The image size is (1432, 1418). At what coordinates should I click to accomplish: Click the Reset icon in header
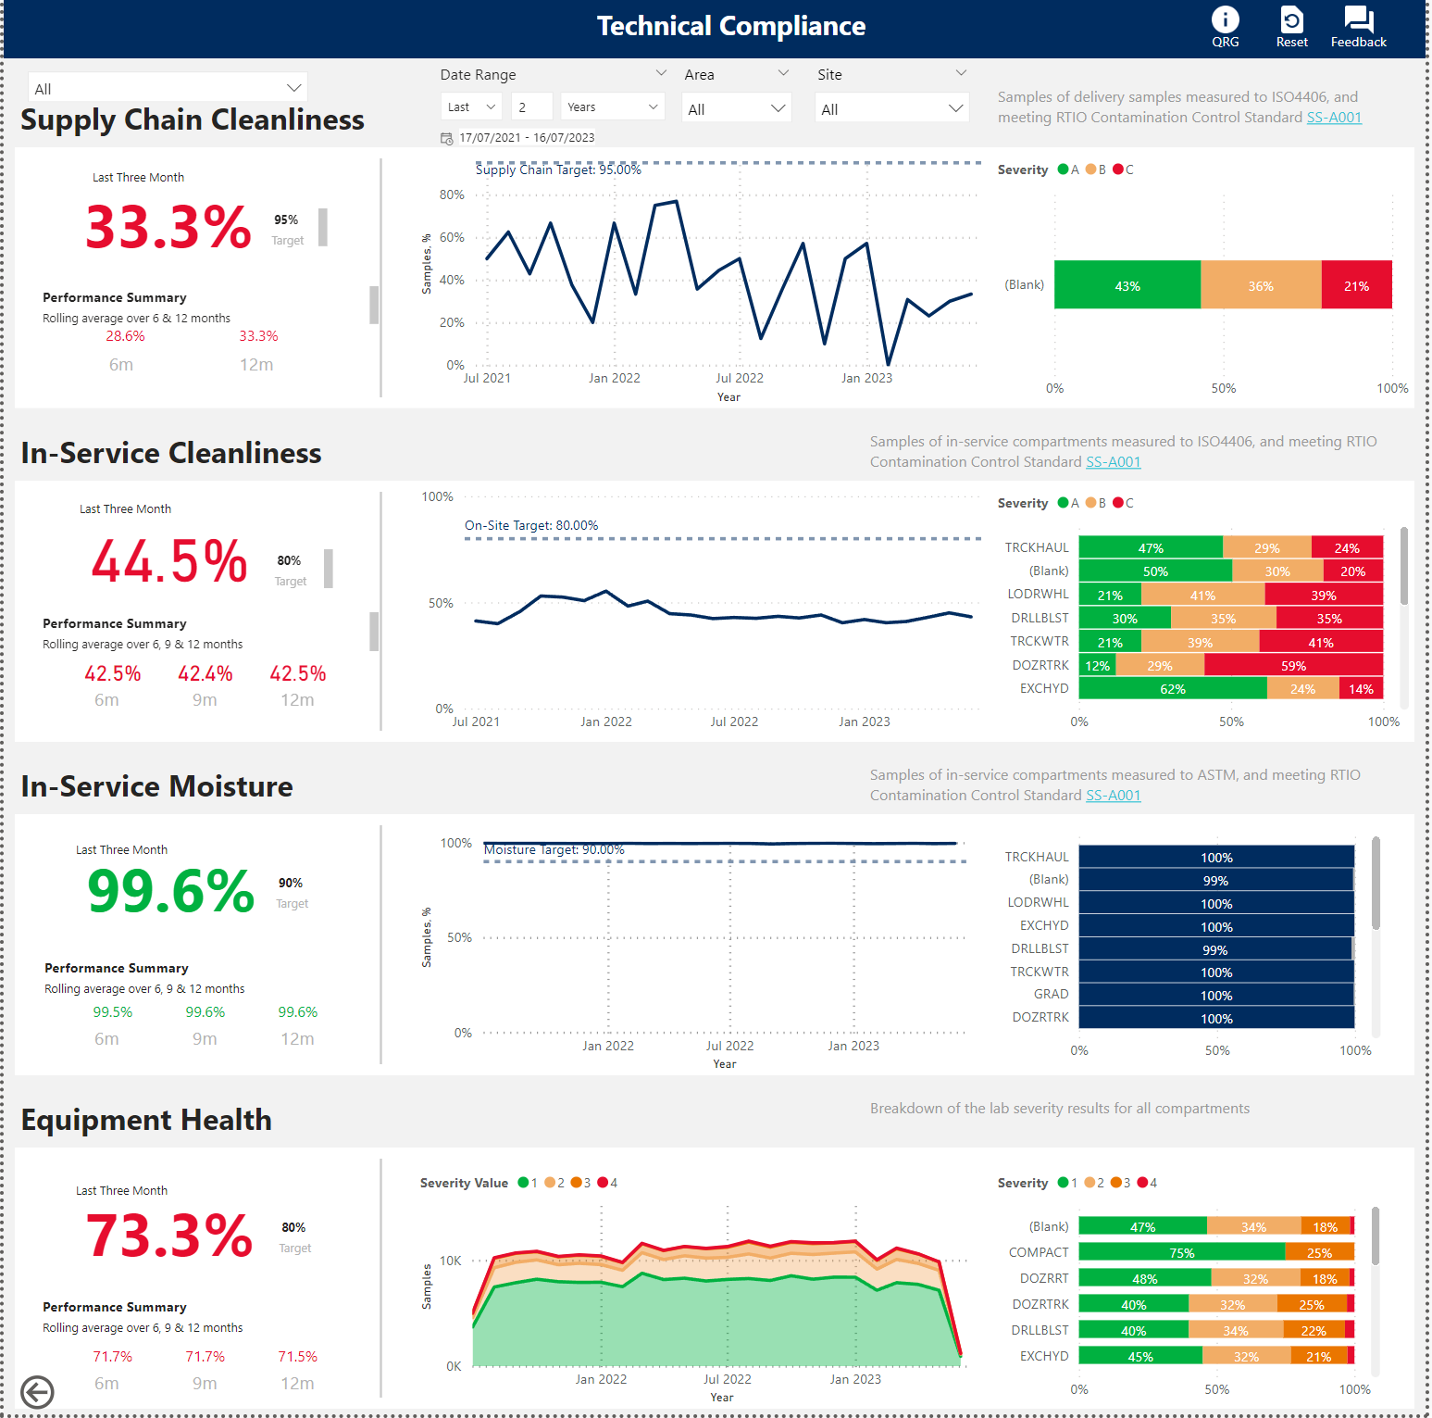pos(1291,20)
